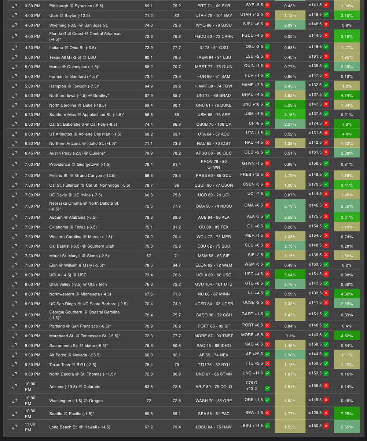This screenshot has width=367, height=441.
Task: Click red X beside USC +4.5 pick
Action: (x=267, y=274)
